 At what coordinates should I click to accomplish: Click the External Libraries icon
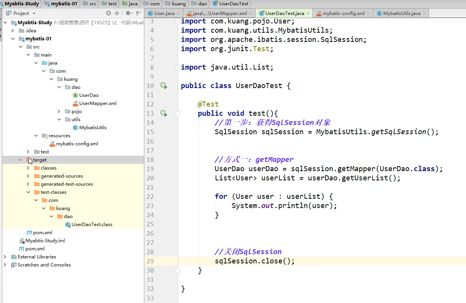click(x=14, y=257)
